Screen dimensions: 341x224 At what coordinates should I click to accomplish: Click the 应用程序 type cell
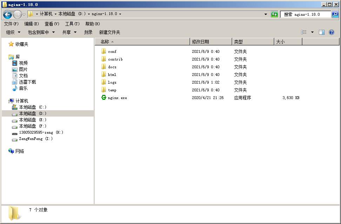242,98
